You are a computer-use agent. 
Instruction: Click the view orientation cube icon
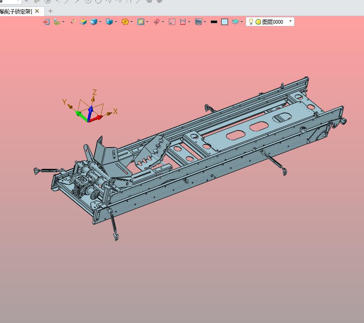coord(109,22)
